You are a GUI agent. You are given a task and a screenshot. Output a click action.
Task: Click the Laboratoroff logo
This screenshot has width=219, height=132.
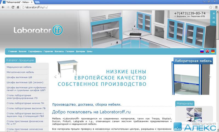38,30
